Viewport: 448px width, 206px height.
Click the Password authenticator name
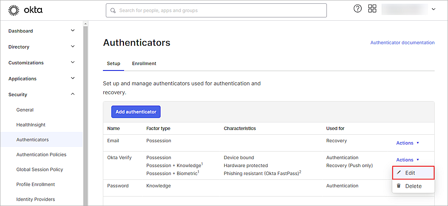click(118, 186)
